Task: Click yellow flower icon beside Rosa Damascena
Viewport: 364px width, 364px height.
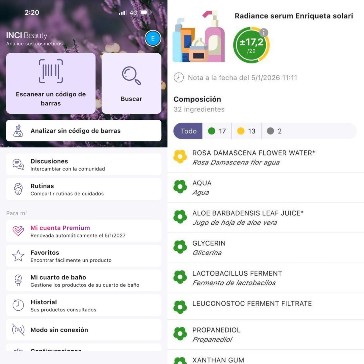Action: click(180, 157)
